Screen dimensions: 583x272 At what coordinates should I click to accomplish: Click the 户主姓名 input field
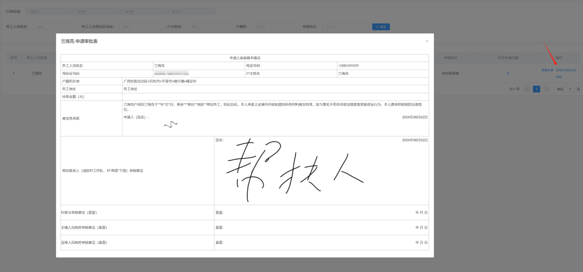click(209, 26)
